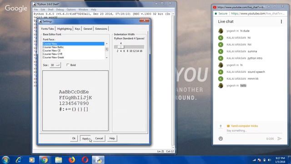Click Python Shell vertical scrollbar up arrow
This screenshot has width=291, height=164.
pyautogui.click(x=173, y=14)
